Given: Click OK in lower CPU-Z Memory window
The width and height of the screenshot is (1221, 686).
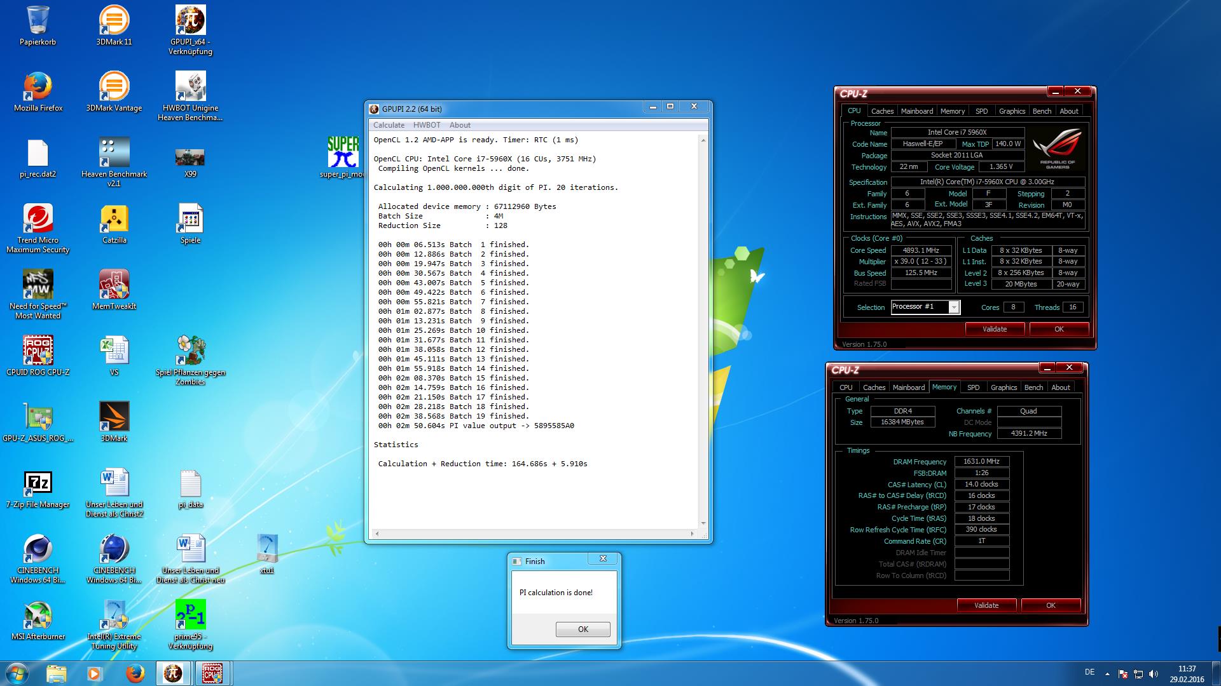Looking at the screenshot, I should pos(1051,605).
